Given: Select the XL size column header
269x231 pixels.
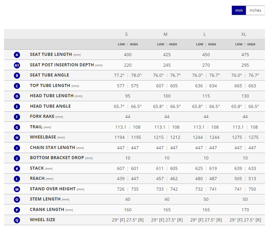Looking at the screenshot, I should click(244, 34).
